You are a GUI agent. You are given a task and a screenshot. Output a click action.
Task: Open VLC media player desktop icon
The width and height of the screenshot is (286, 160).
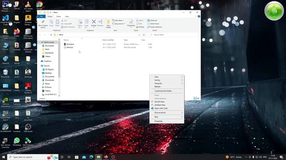(28, 6)
